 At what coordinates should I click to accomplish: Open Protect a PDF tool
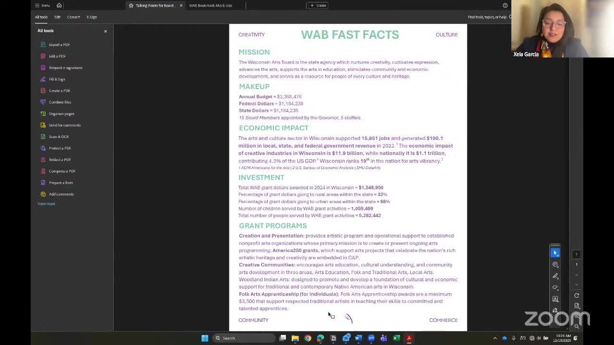pos(56,148)
